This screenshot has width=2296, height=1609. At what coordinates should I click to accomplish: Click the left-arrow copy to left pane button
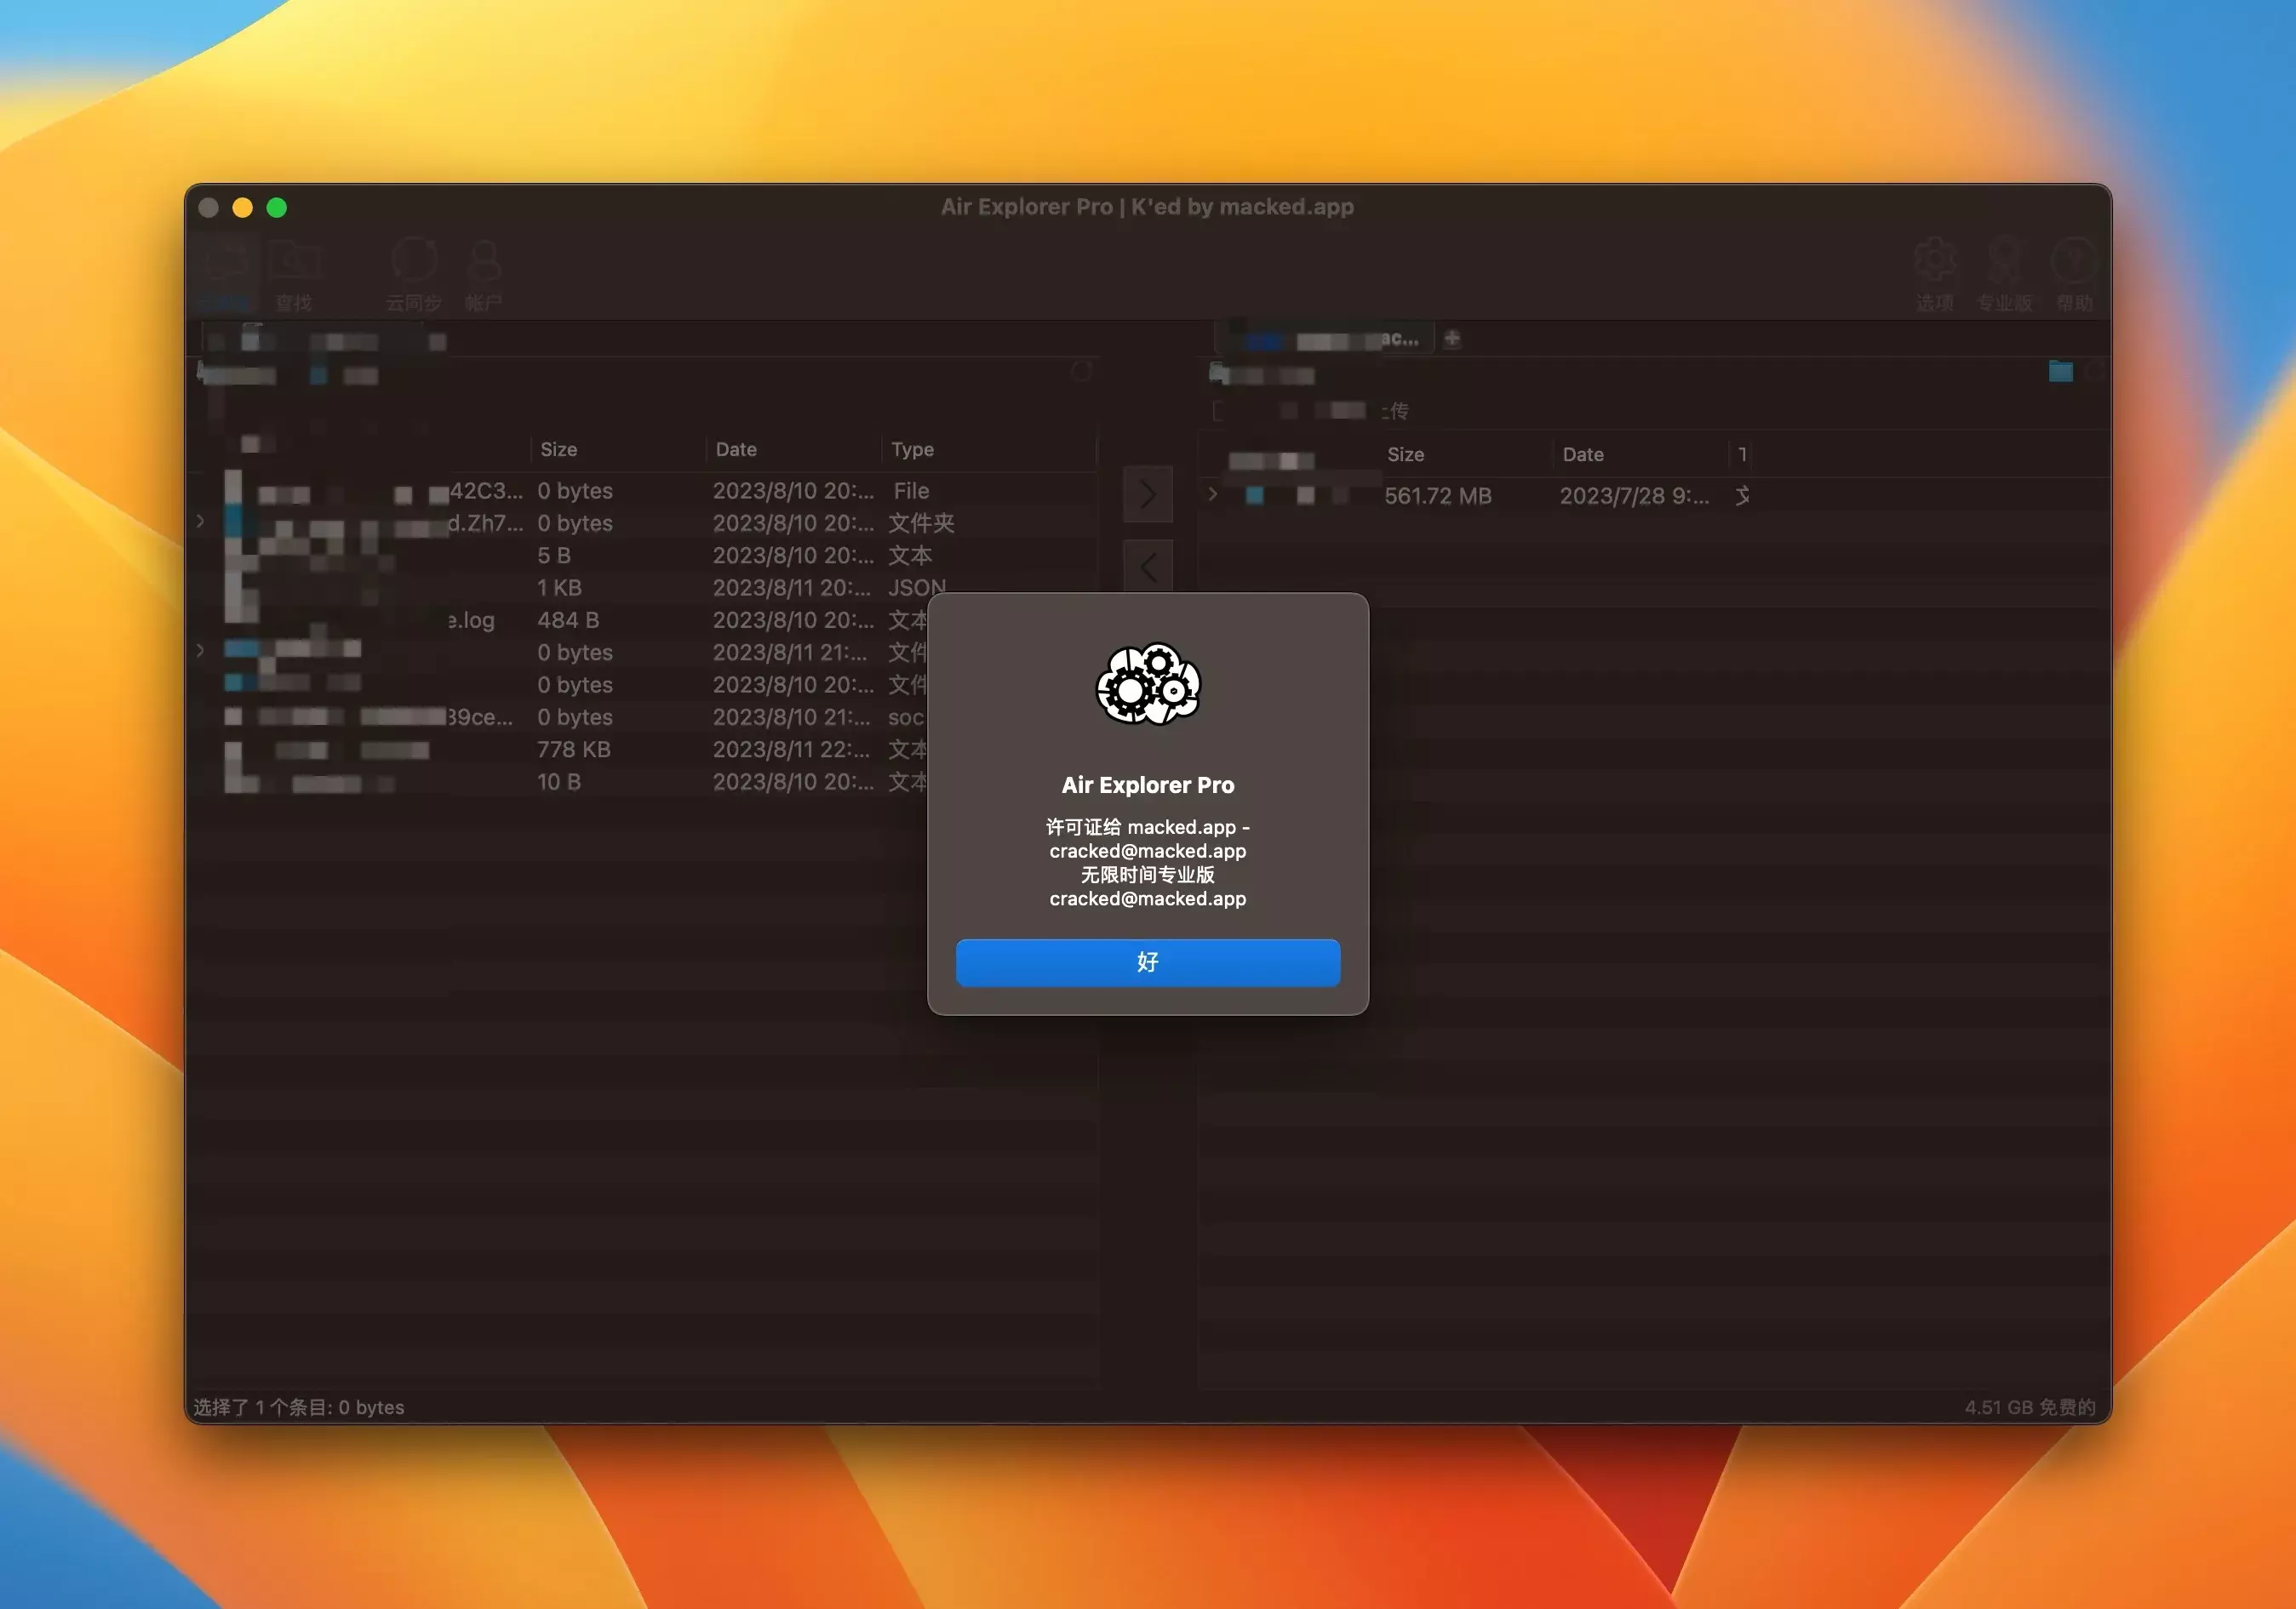click(1147, 568)
